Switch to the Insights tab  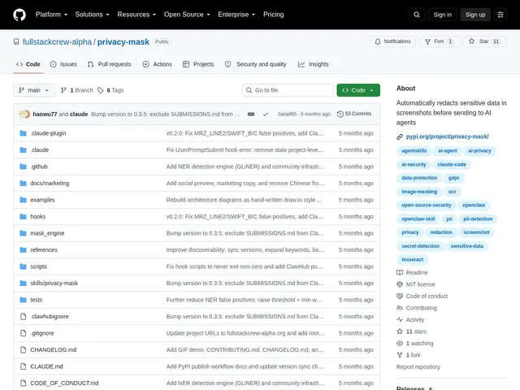(314, 64)
